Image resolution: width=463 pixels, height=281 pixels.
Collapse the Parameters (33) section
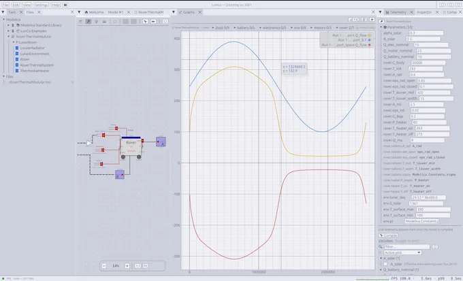point(381,27)
